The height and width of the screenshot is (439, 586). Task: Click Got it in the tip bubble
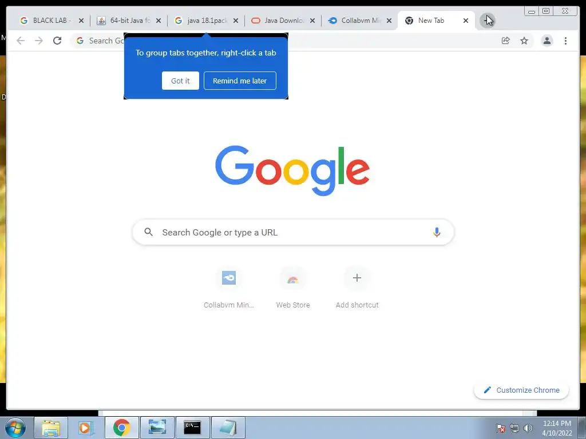[180, 81]
